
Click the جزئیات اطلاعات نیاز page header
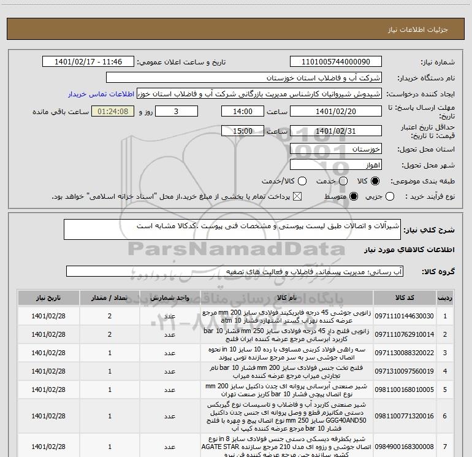coord(418,29)
